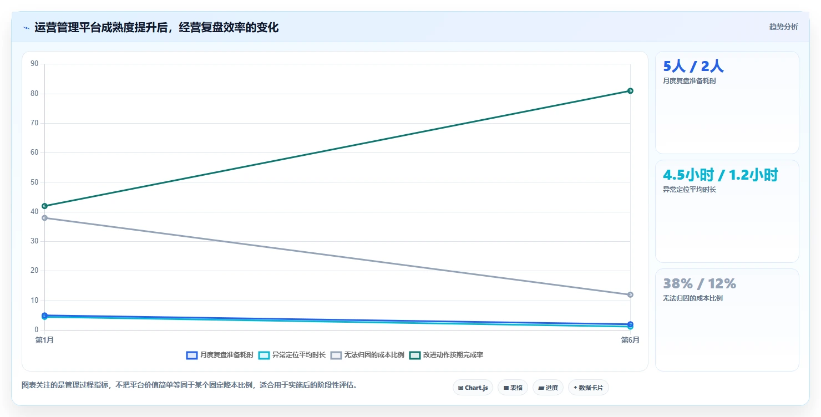
Task: Click the card caption 月度复盘准备耗时
Action: tap(690, 81)
